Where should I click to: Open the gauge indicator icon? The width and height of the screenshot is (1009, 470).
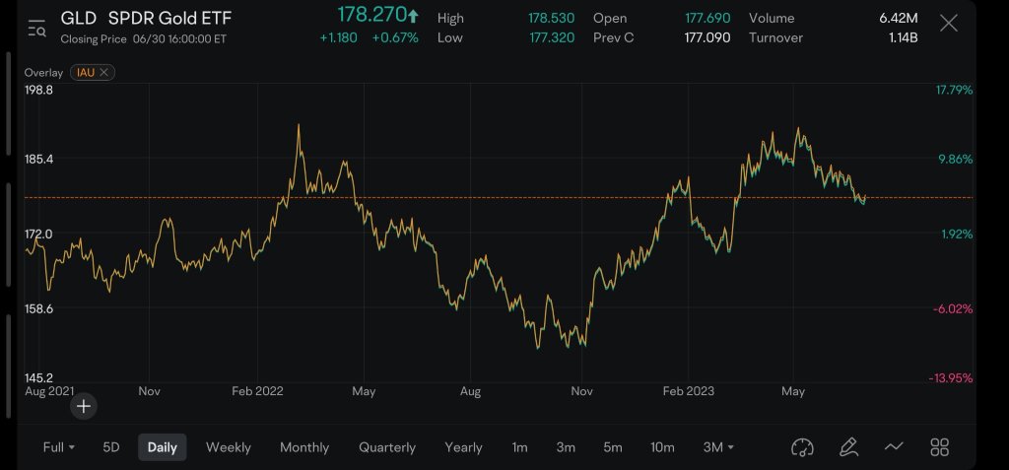click(x=802, y=446)
